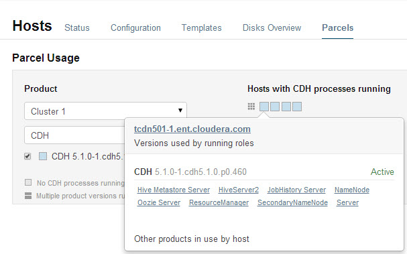The image size is (407, 254).
Task: Open the Disks Overview tab
Action: [x=272, y=27]
